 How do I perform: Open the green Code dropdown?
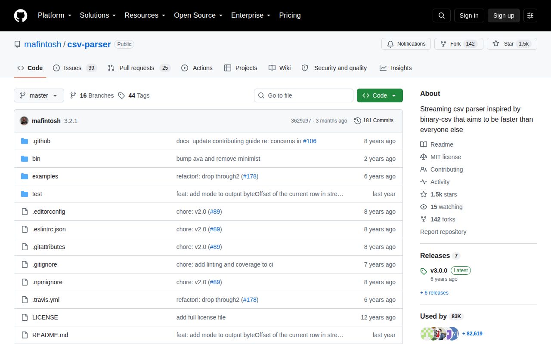click(380, 95)
